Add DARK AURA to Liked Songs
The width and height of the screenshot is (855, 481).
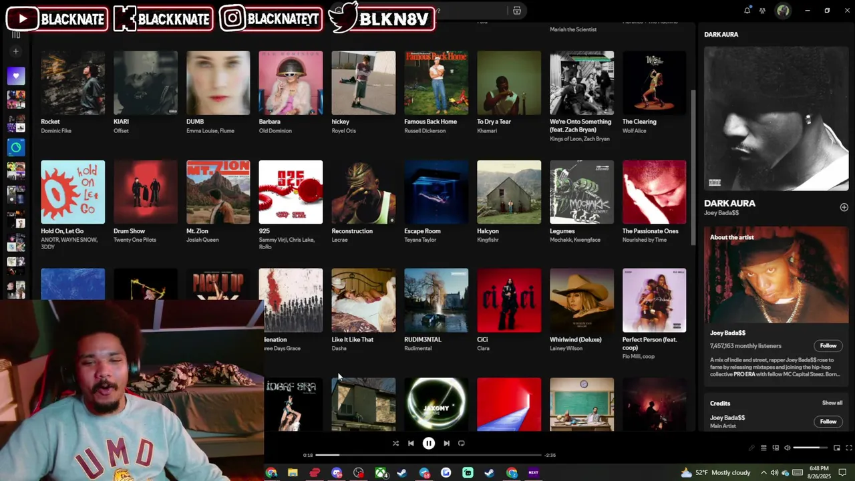[x=844, y=207]
